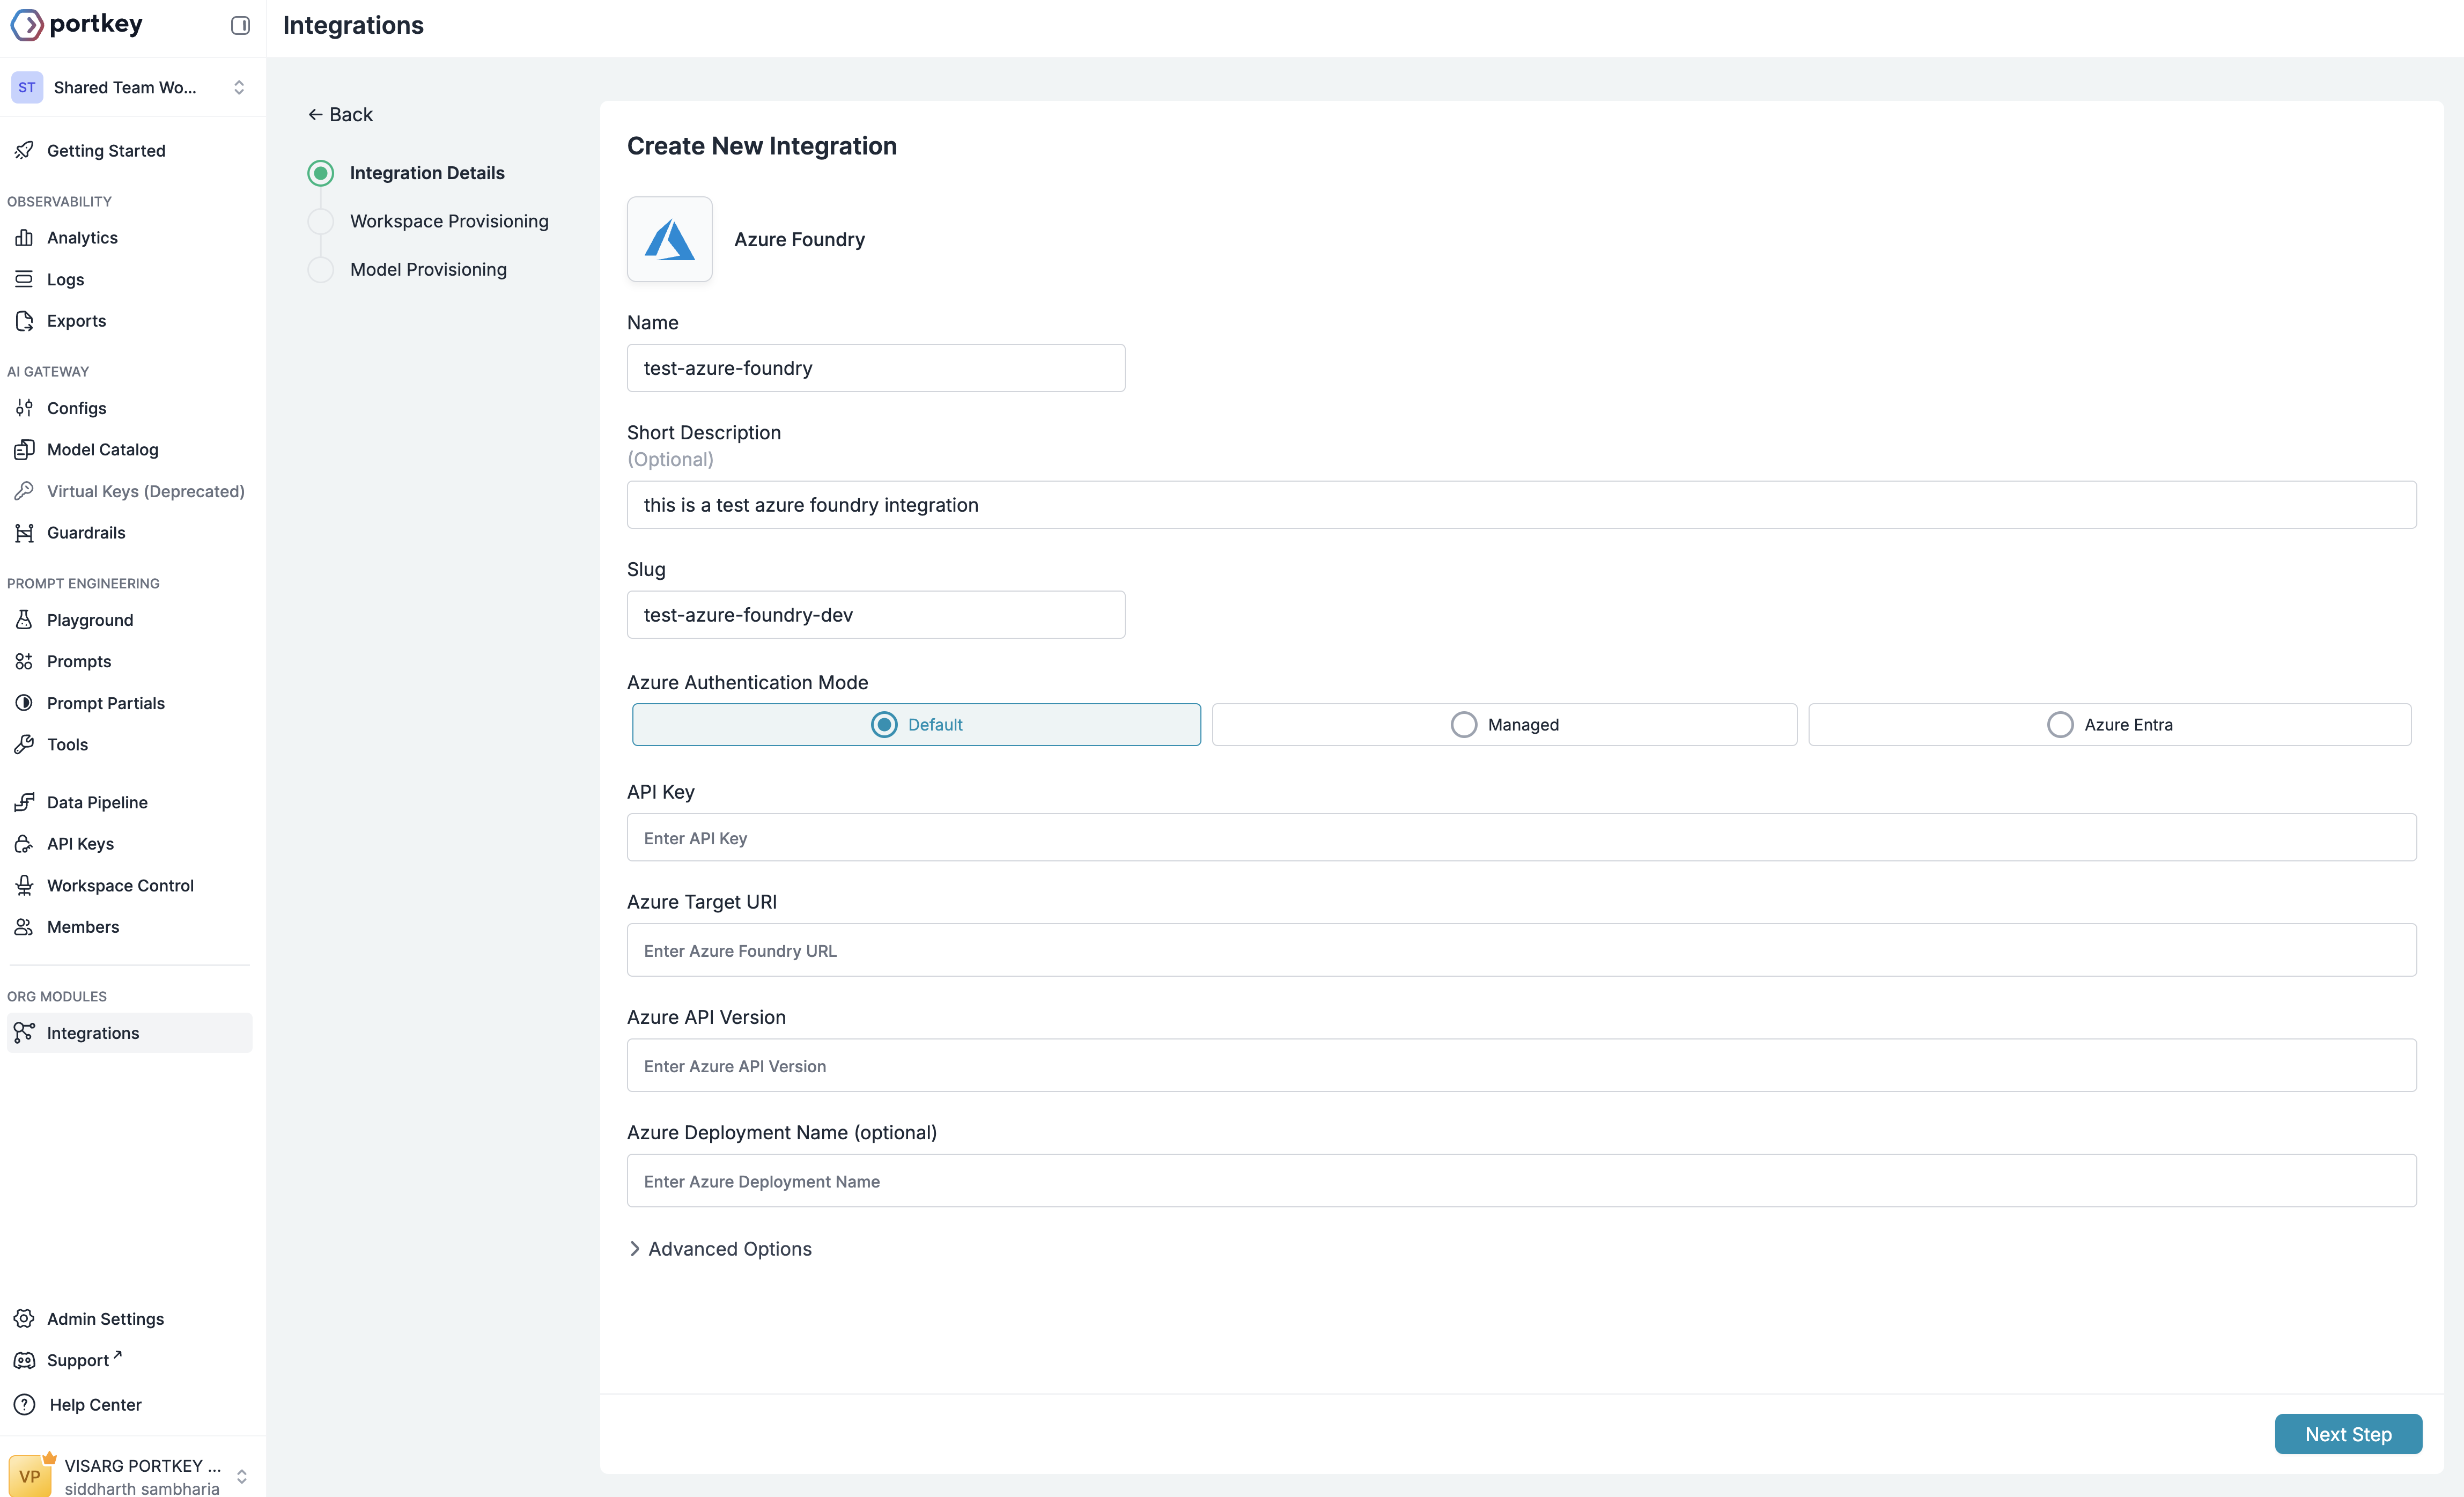Focus the API Key input field
The height and width of the screenshot is (1497, 2464).
(1520, 838)
